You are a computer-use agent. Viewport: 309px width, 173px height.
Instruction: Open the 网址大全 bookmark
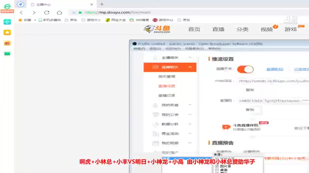[x=115, y=20]
